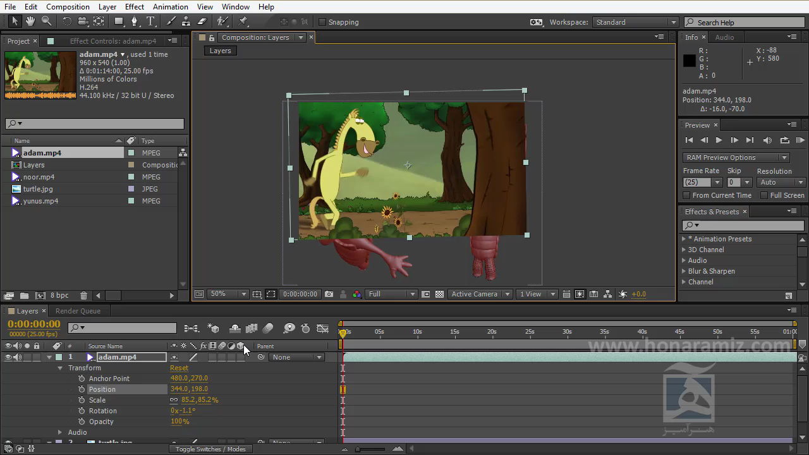Select the Pan Behind anchor tool
This screenshot has width=809, height=455.
(99, 21)
